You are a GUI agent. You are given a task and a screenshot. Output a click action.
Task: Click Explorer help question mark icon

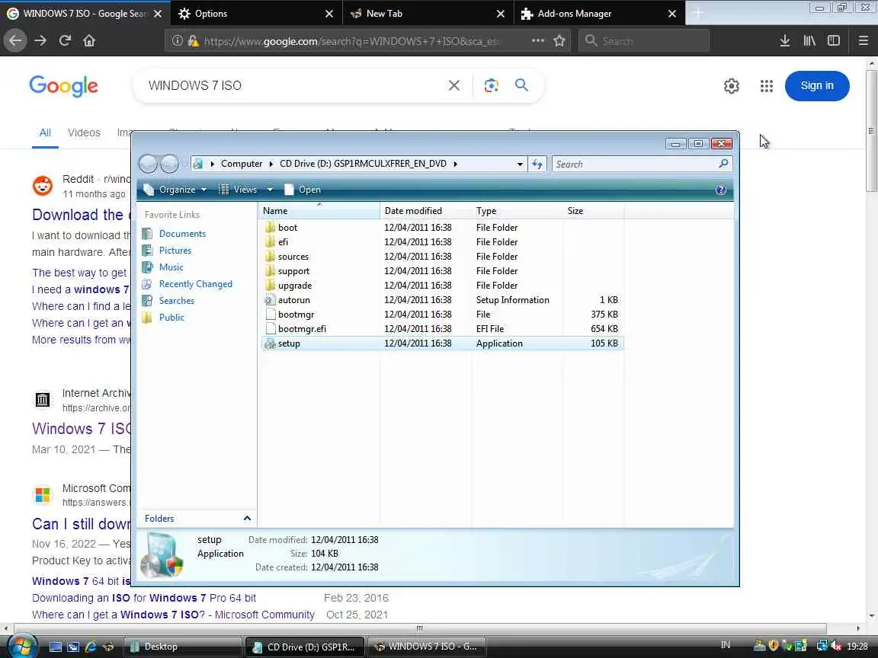tap(721, 190)
